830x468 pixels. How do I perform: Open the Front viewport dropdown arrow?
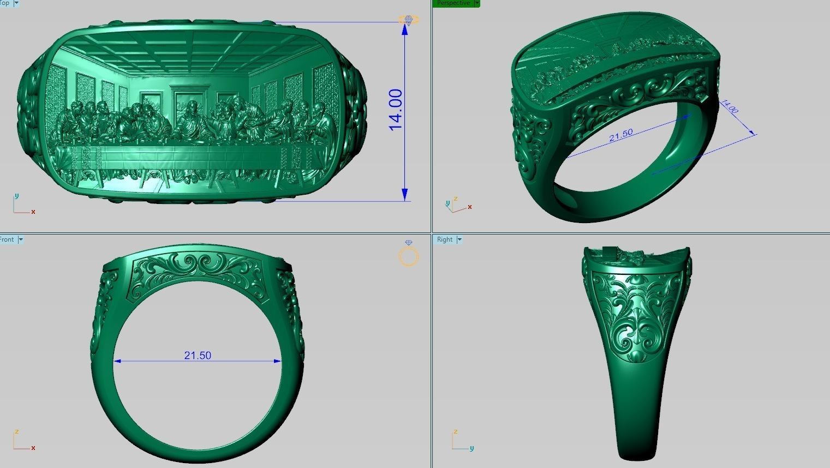(21, 239)
